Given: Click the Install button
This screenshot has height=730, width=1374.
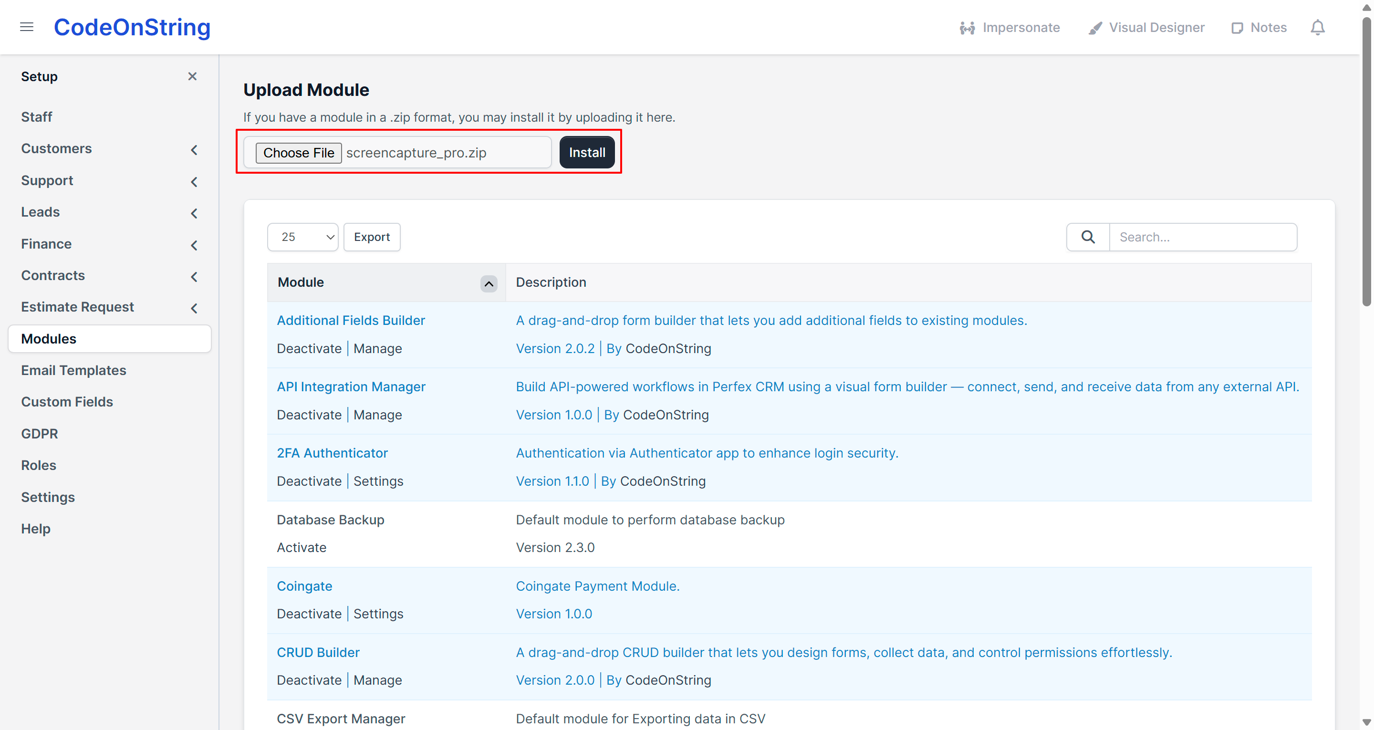Looking at the screenshot, I should (x=587, y=153).
